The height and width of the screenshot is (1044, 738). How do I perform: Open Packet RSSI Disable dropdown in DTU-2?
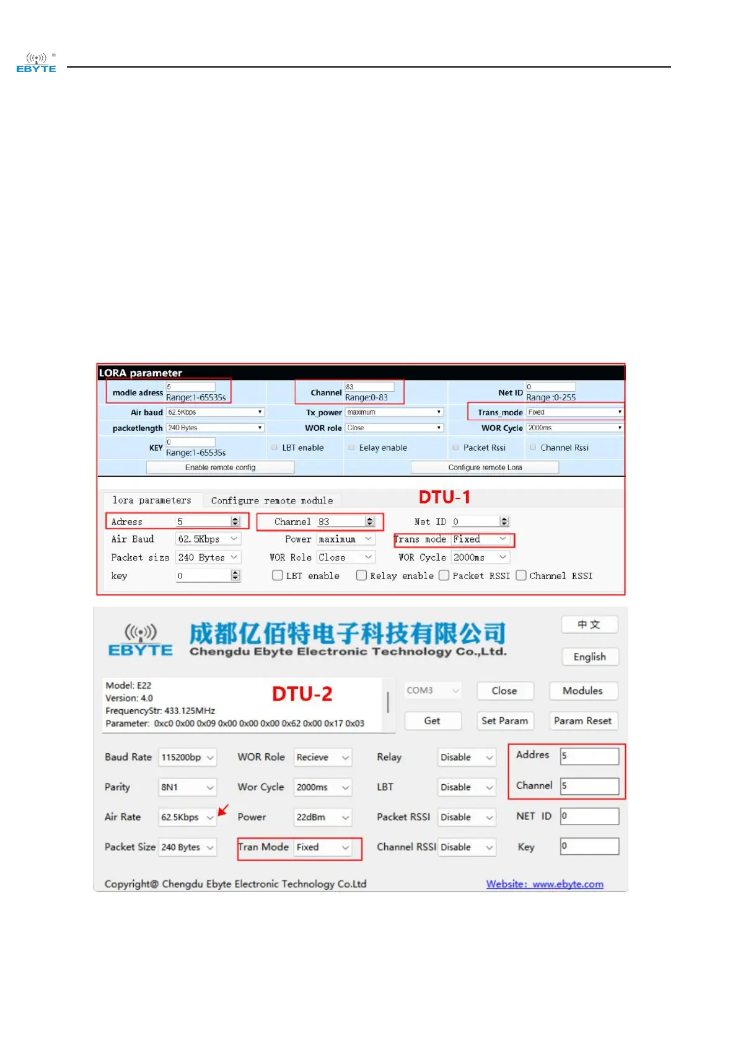[x=467, y=817]
